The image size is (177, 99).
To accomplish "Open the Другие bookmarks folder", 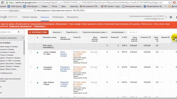I will pos(173,6).
